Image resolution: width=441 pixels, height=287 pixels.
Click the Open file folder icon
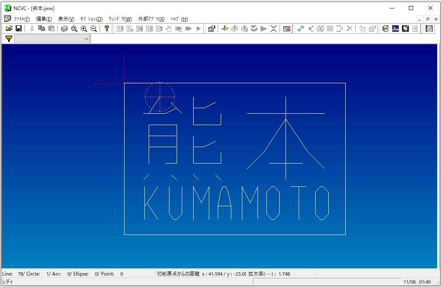(9, 29)
